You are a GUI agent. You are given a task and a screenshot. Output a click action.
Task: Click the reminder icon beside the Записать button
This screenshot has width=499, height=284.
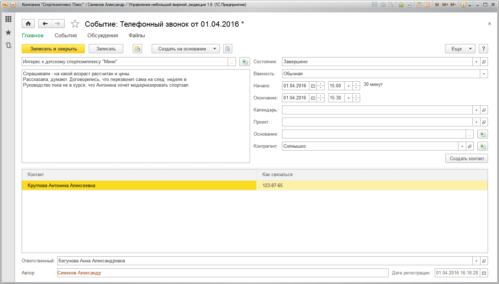(137, 49)
